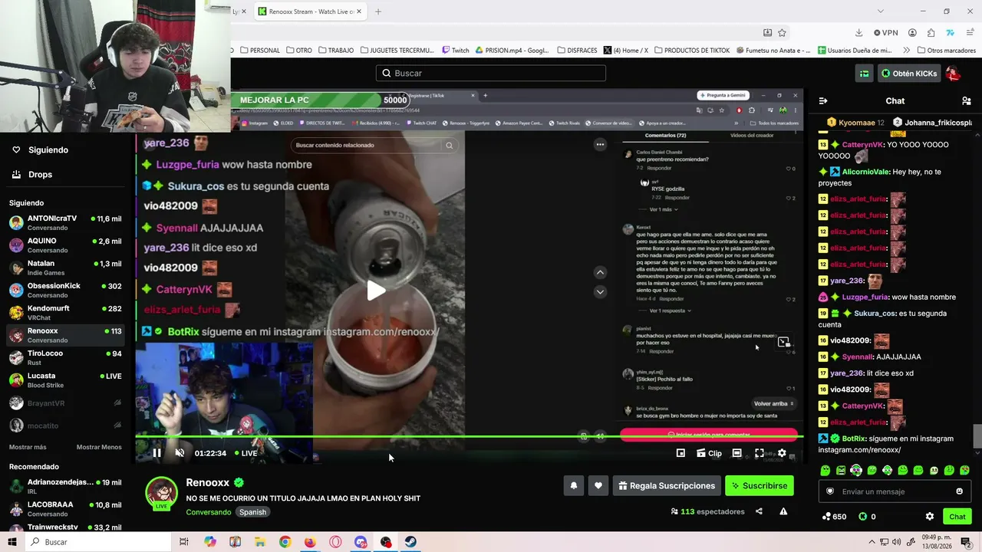Show hidden system tray icons
The image size is (982, 552).
click(x=872, y=542)
